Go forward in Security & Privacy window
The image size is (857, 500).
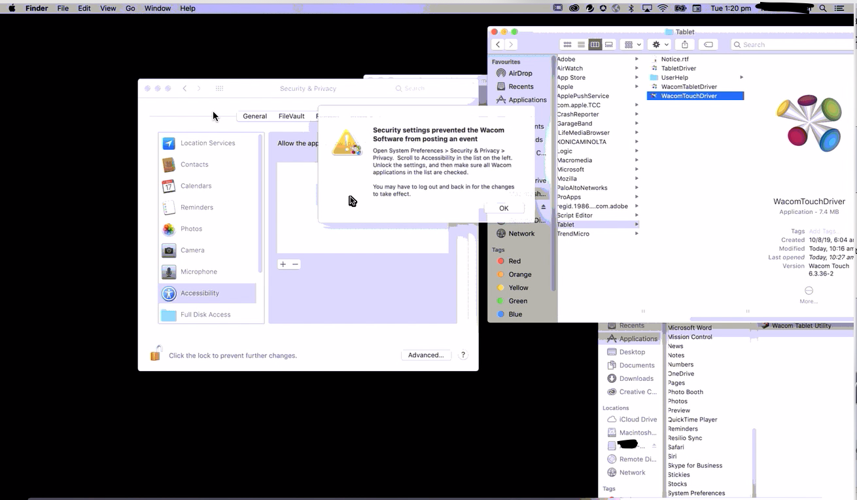pos(200,88)
